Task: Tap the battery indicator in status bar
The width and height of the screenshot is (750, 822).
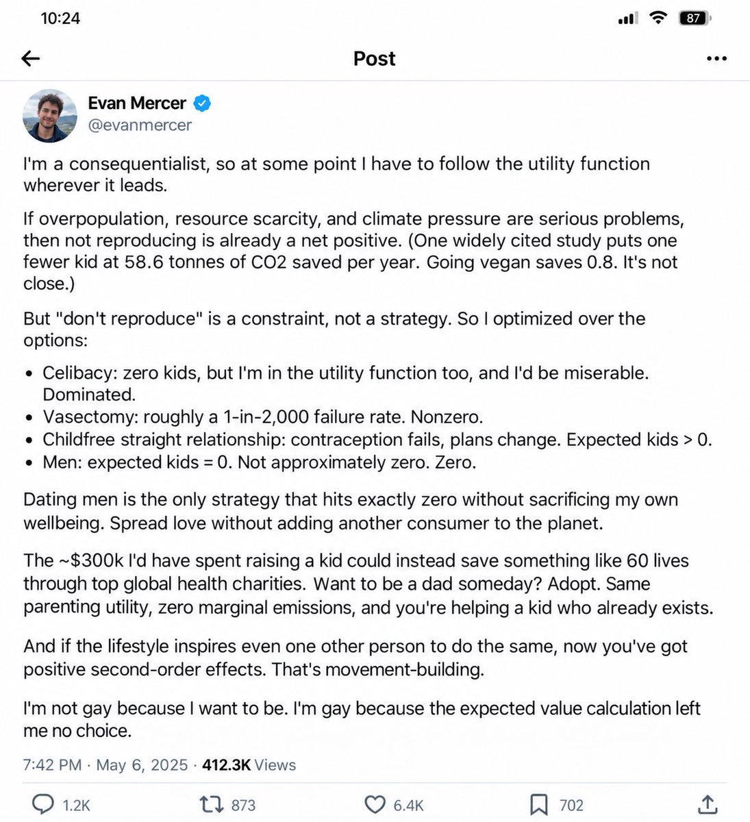Action: coord(695,18)
